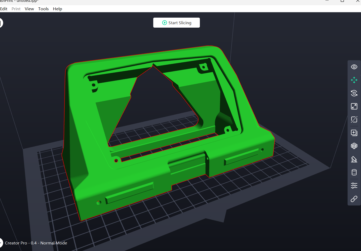The image size is (361, 251).
Task: Select the Scale tool with diagonal arrows
Action: click(x=354, y=106)
